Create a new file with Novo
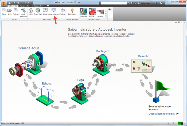The image size is (187, 126). click(4, 12)
